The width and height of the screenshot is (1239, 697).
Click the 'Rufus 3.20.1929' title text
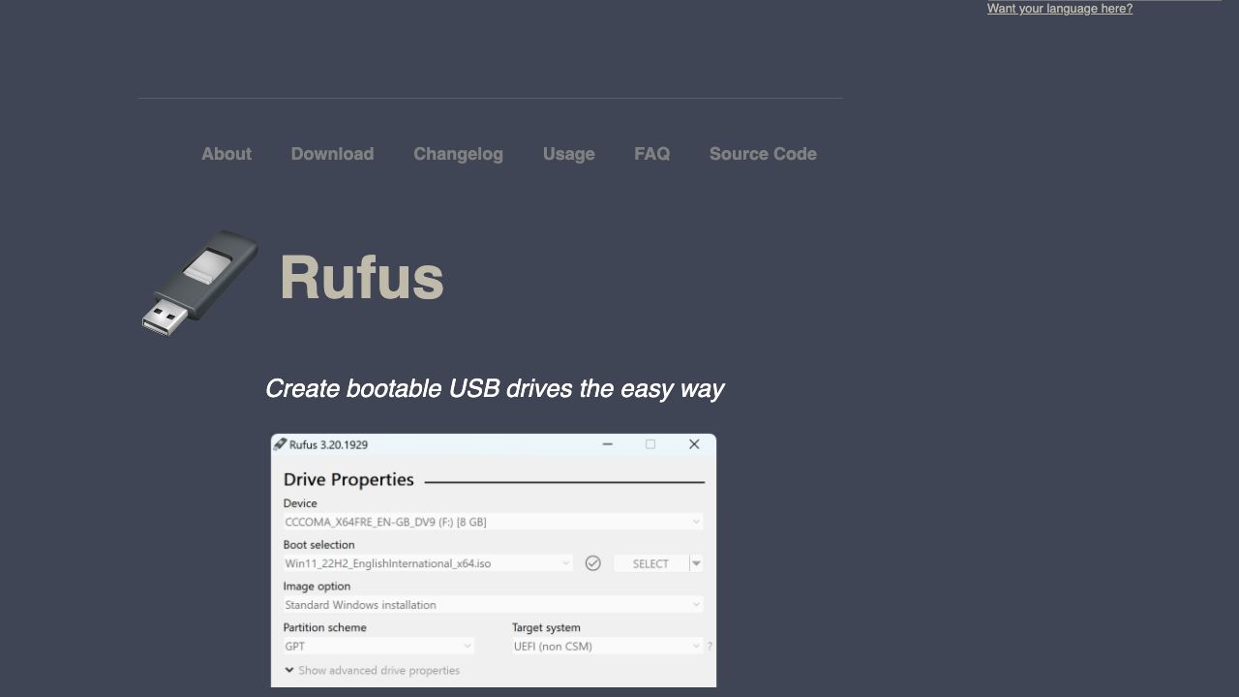tap(330, 444)
